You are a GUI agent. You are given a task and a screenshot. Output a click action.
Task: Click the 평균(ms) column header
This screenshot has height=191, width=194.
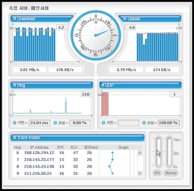(91, 147)
